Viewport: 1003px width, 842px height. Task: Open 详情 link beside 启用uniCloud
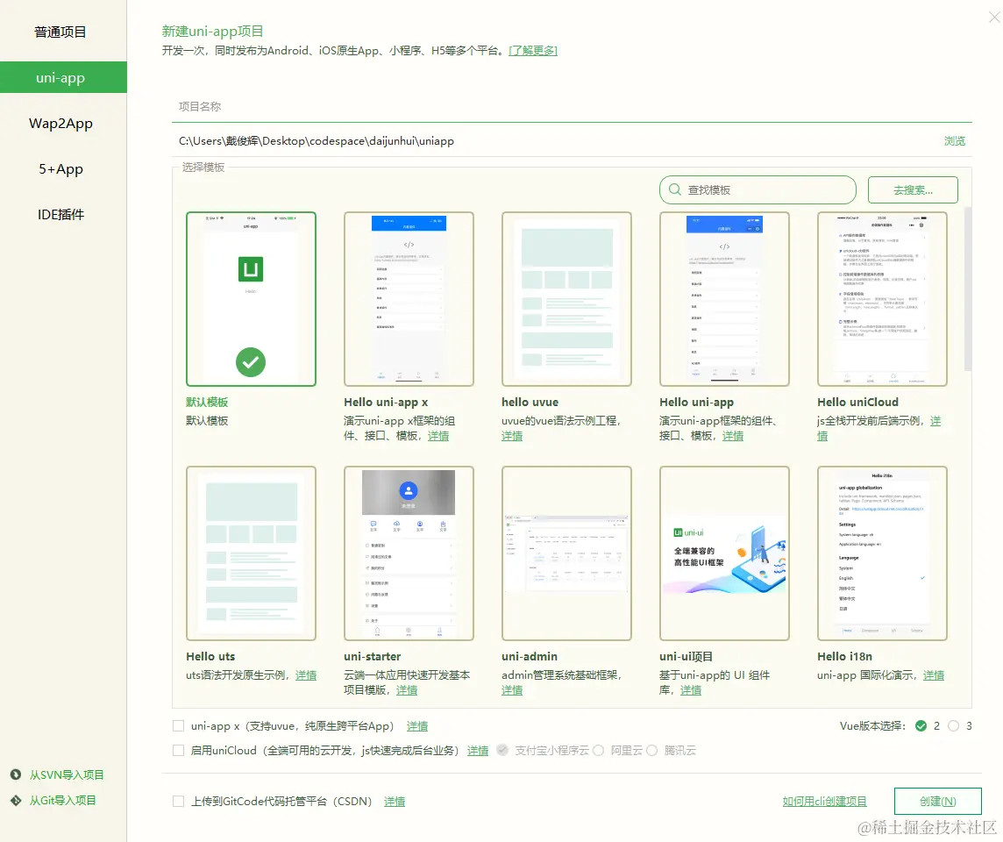click(x=478, y=751)
